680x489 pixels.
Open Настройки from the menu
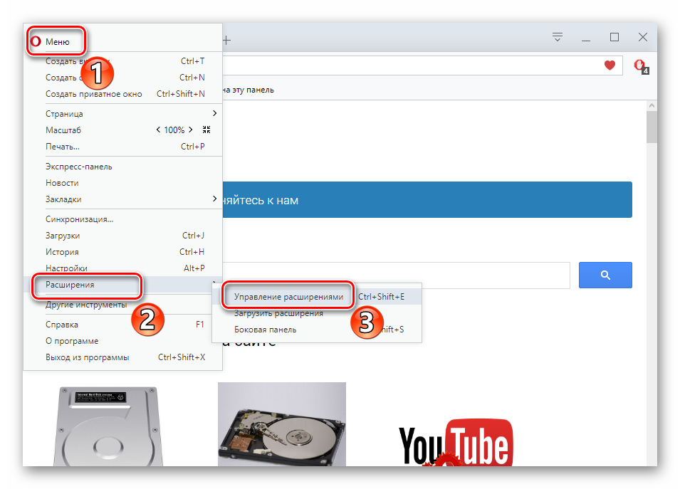click(x=67, y=268)
